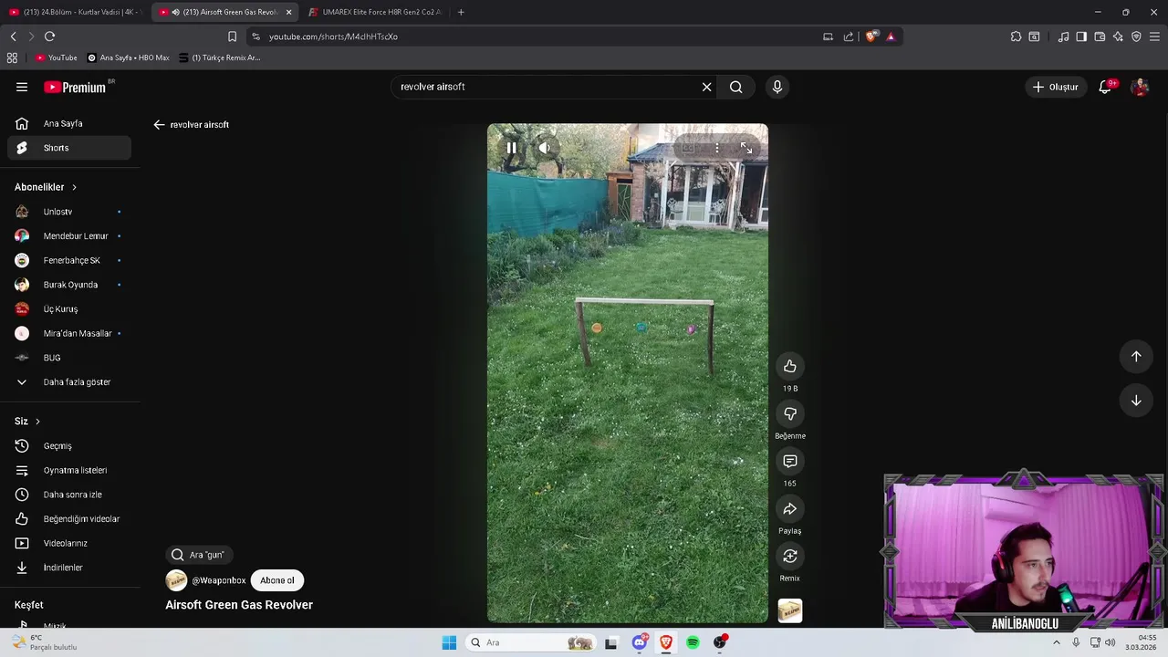Expand the Abonelikler section chevron
Image resolution: width=1168 pixels, height=657 pixels.
click(74, 187)
